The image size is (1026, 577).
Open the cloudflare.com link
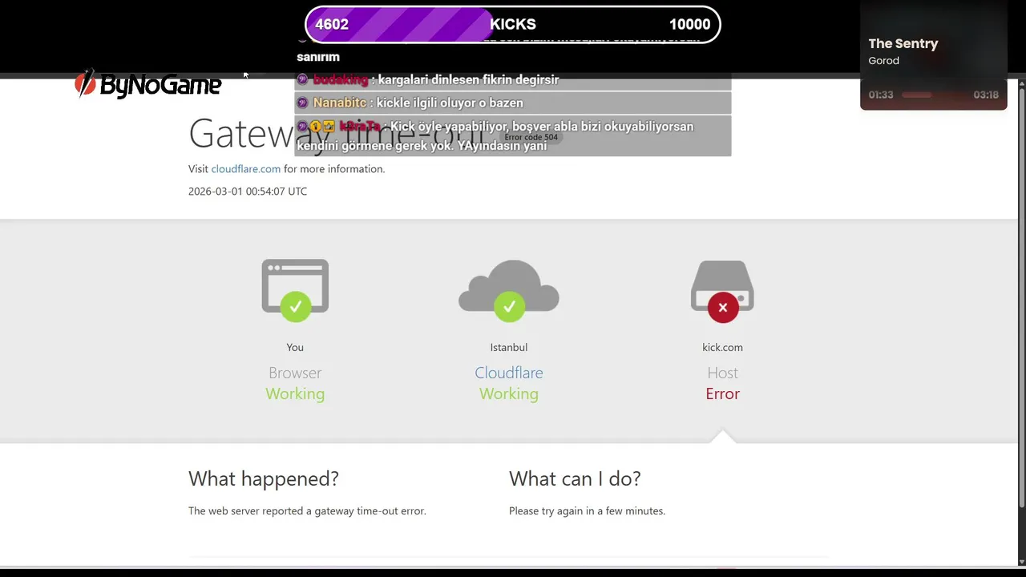click(246, 169)
